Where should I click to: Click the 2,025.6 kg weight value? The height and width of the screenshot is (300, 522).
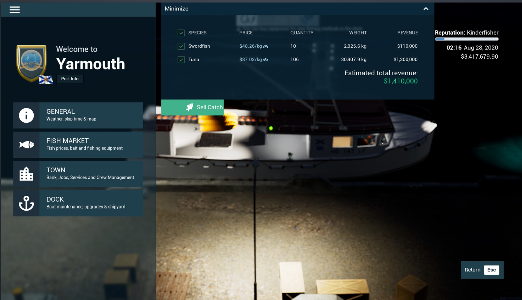355,46
